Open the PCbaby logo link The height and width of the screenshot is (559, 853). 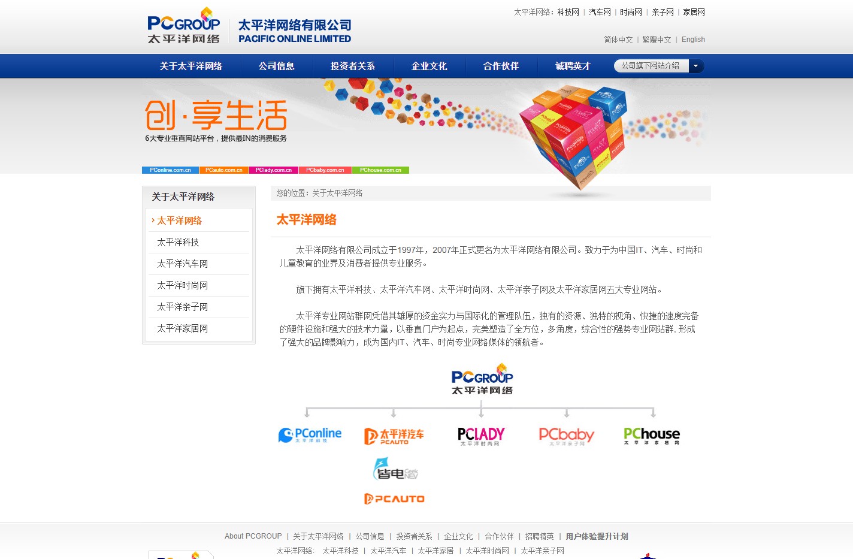tap(567, 436)
